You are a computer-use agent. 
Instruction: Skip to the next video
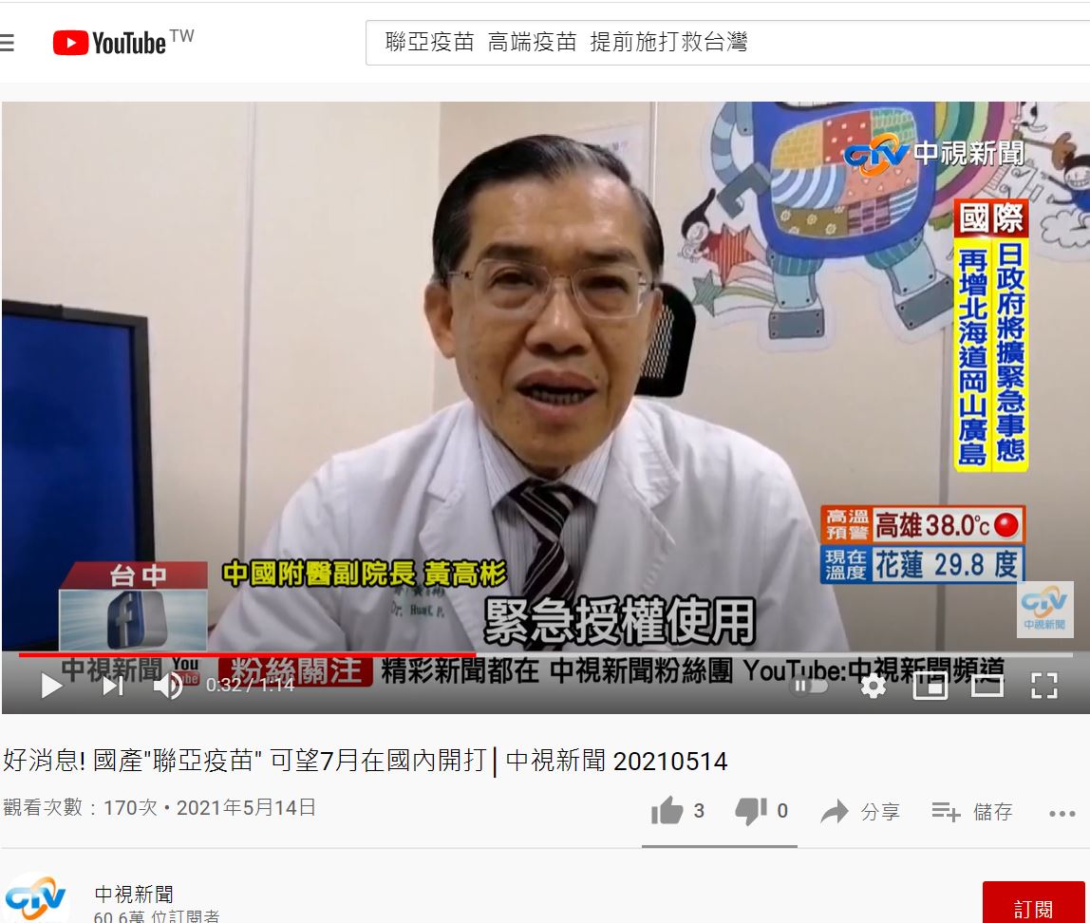(113, 686)
